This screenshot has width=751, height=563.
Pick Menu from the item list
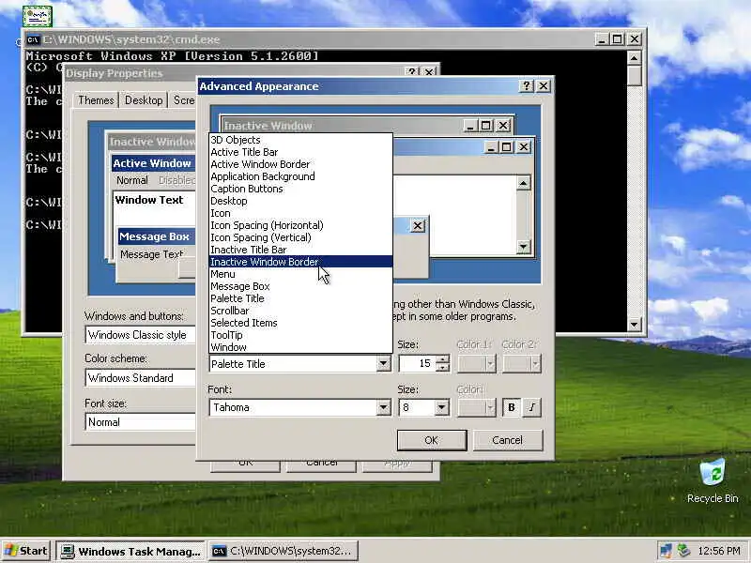click(x=300, y=274)
